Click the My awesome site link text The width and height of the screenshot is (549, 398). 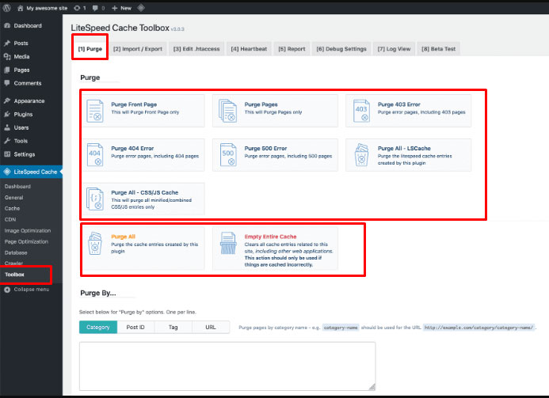47,8
